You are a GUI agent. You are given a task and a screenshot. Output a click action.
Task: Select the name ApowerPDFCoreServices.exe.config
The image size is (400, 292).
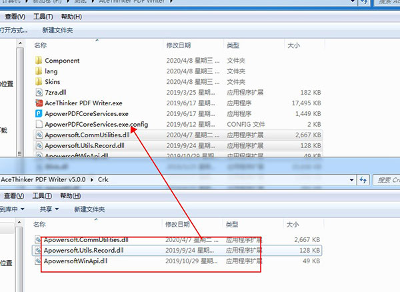point(97,125)
